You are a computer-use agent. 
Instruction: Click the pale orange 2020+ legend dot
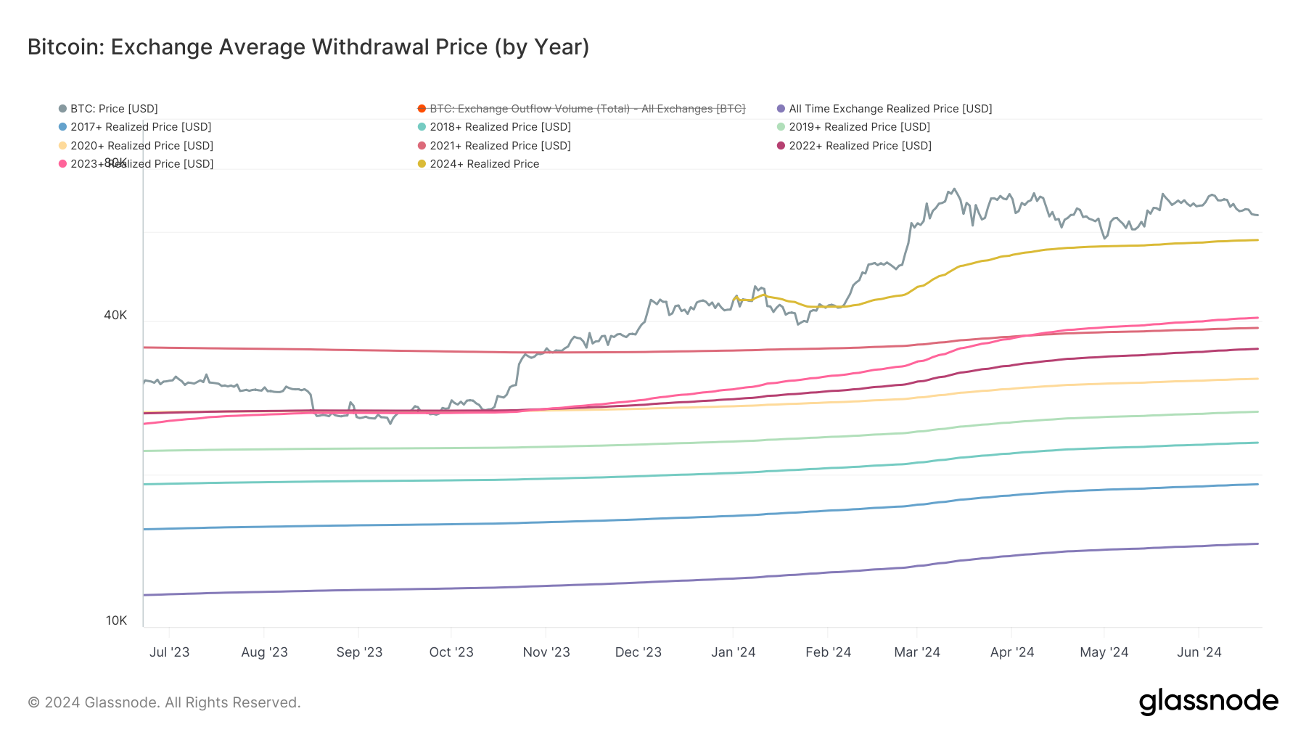click(63, 146)
